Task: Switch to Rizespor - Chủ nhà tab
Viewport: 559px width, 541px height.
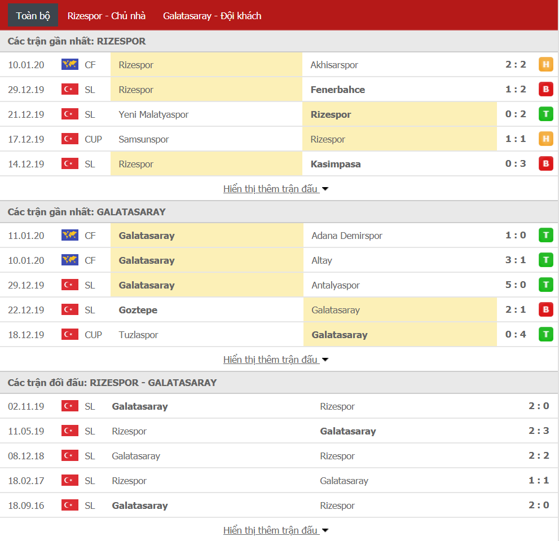Action: click(107, 16)
